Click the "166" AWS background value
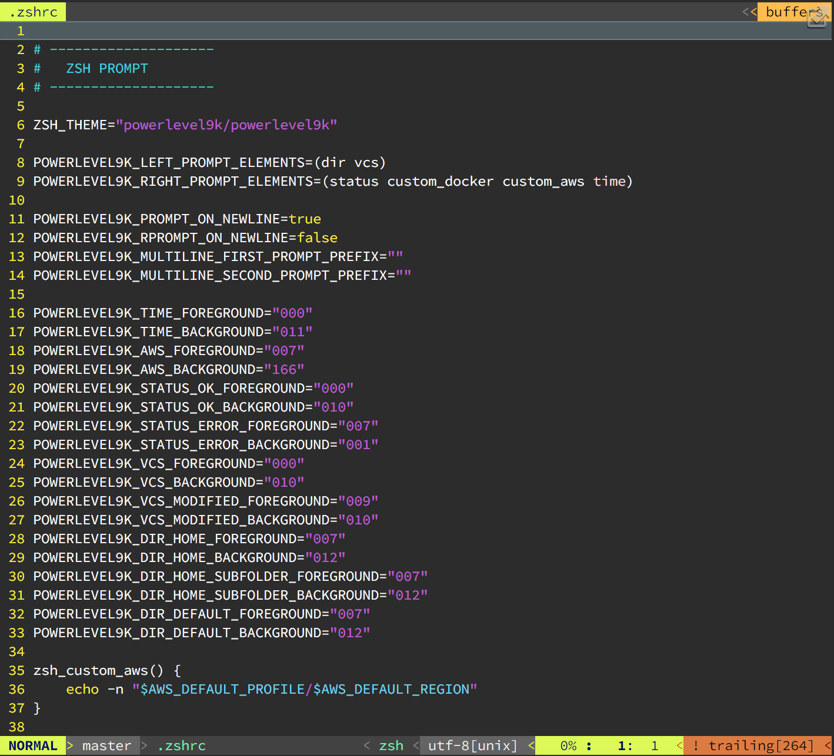Screen dimensions: 834x756 [x=284, y=369]
